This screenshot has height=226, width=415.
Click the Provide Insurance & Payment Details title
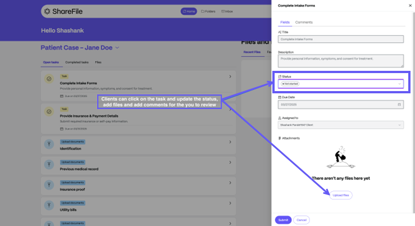[89, 116]
